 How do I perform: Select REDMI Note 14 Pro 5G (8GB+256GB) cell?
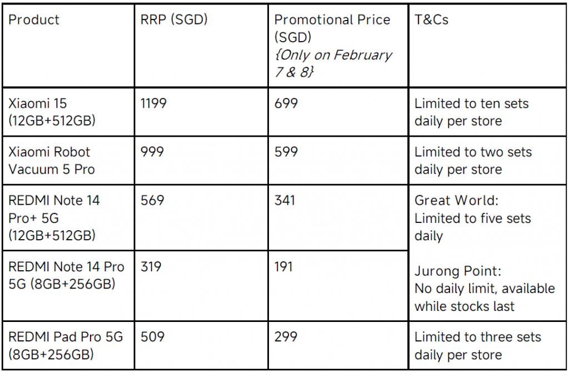(68, 286)
